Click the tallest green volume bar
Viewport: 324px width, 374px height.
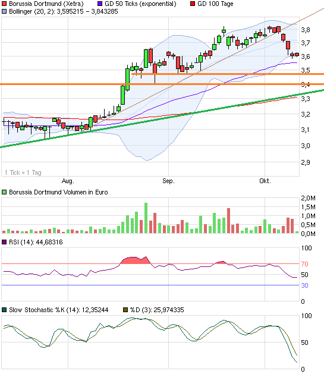(146, 218)
